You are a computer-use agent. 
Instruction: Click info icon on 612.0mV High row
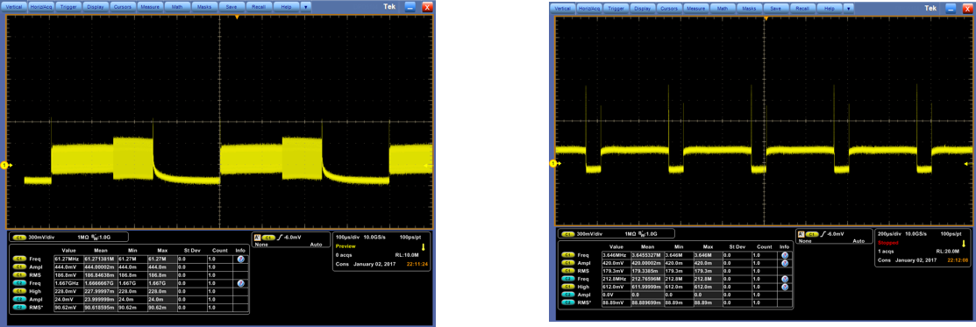[784, 287]
